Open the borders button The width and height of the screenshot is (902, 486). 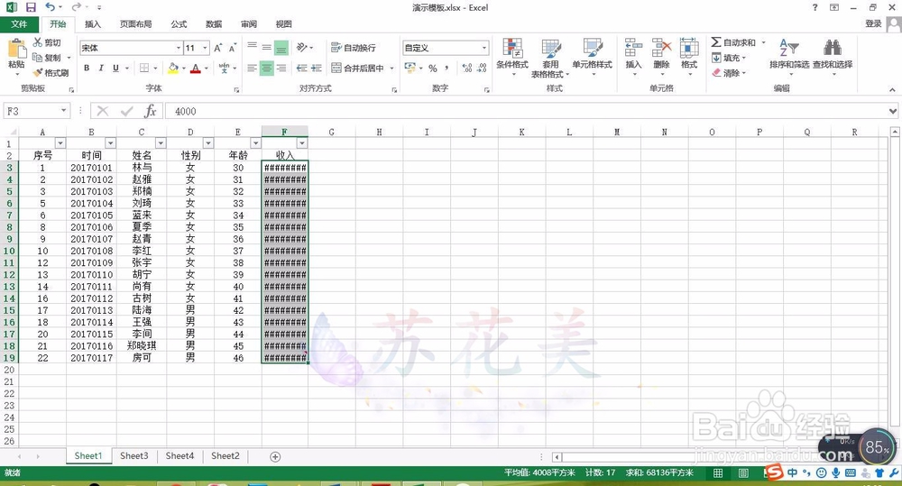click(144, 68)
